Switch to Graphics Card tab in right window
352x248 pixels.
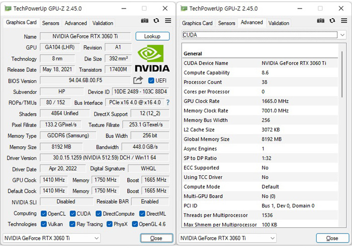click(x=197, y=23)
